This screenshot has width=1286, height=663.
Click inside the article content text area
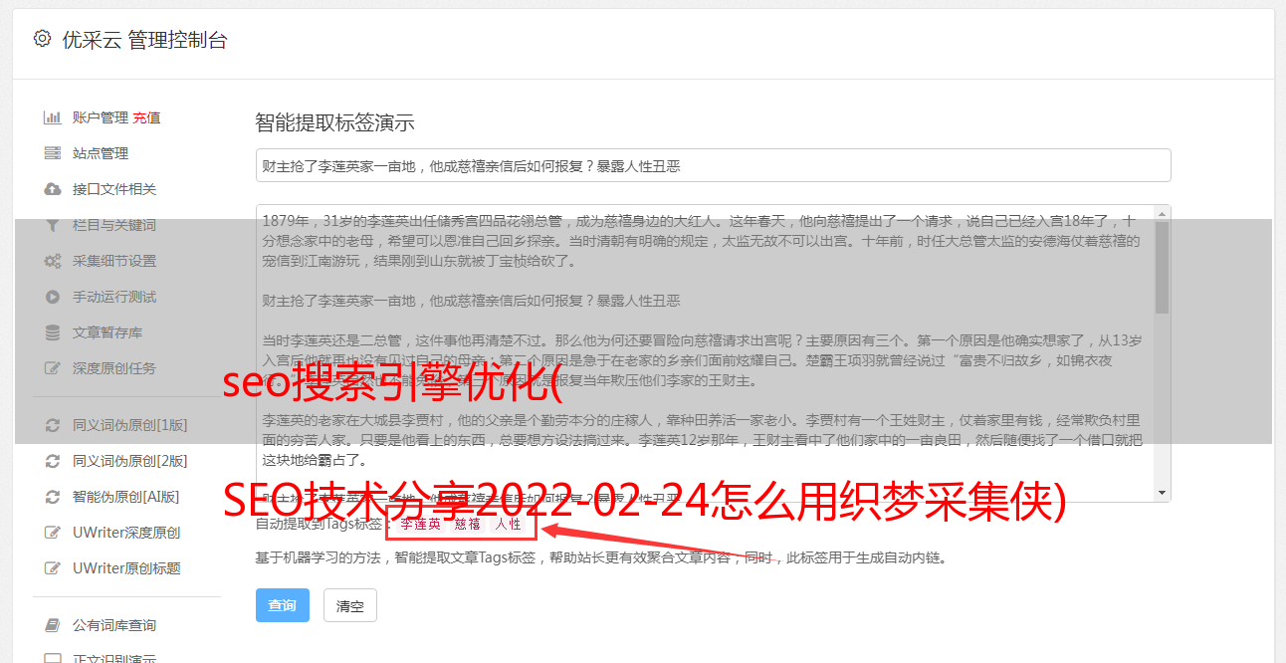705,353
